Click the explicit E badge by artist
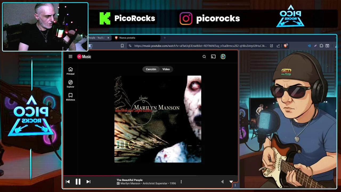 [x=118, y=183]
